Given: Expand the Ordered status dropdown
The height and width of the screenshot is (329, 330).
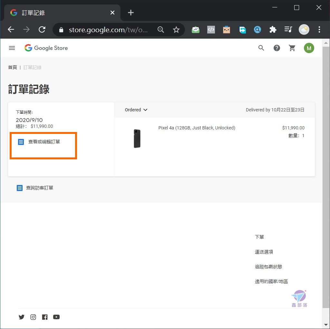Looking at the screenshot, I should (x=136, y=110).
